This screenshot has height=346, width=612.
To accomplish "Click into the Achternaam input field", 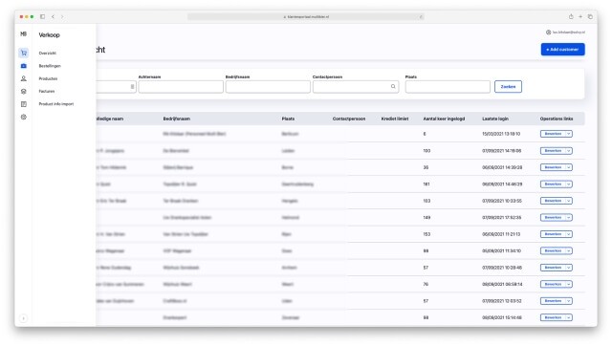I will click(181, 87).
